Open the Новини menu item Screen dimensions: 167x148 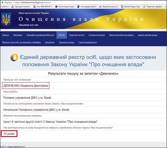pos(6,35)
